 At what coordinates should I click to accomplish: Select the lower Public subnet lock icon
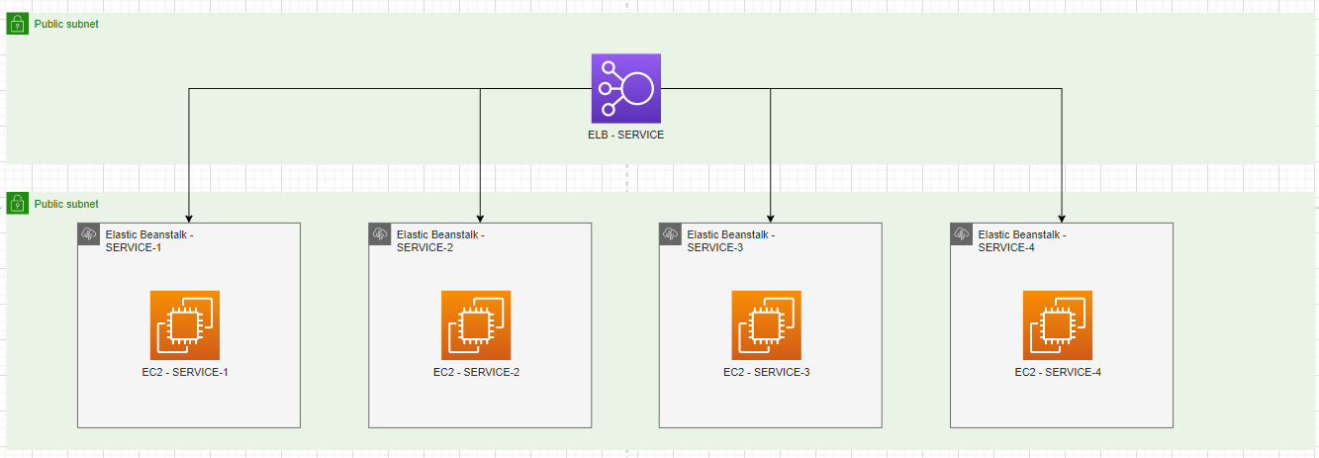click(17, 204)
